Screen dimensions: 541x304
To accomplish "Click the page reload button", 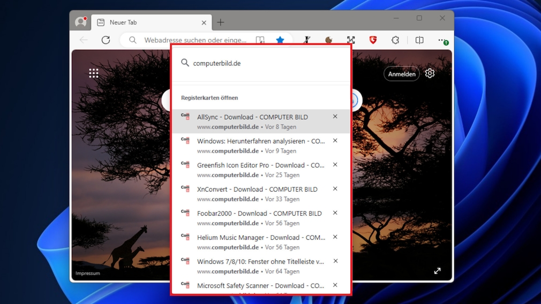I will click(106, 40).
